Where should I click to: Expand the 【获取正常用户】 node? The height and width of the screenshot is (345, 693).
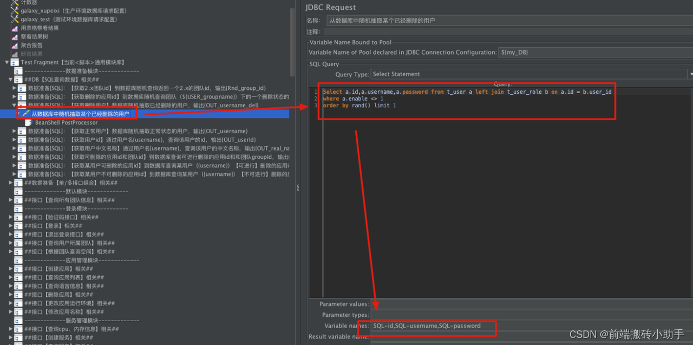pos(14,131)
